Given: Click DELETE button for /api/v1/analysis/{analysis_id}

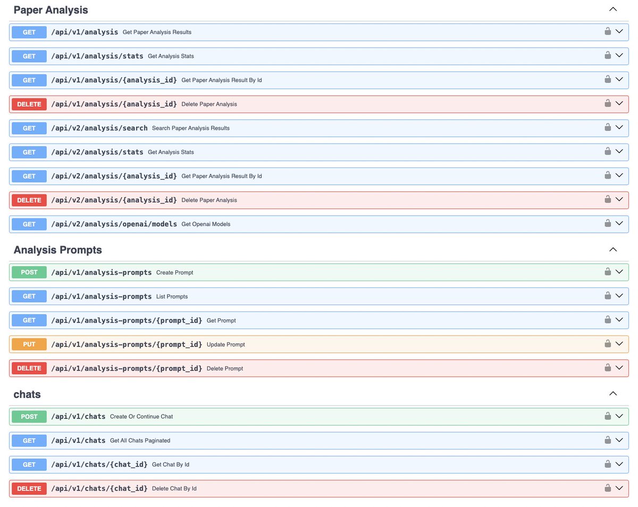Looking at the screenshot, I should pyautogui.click(x=29, y=104).
